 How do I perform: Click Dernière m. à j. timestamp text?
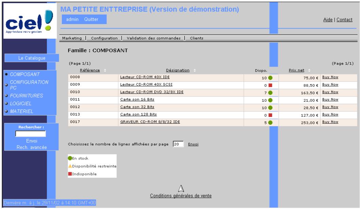point(50,203)
